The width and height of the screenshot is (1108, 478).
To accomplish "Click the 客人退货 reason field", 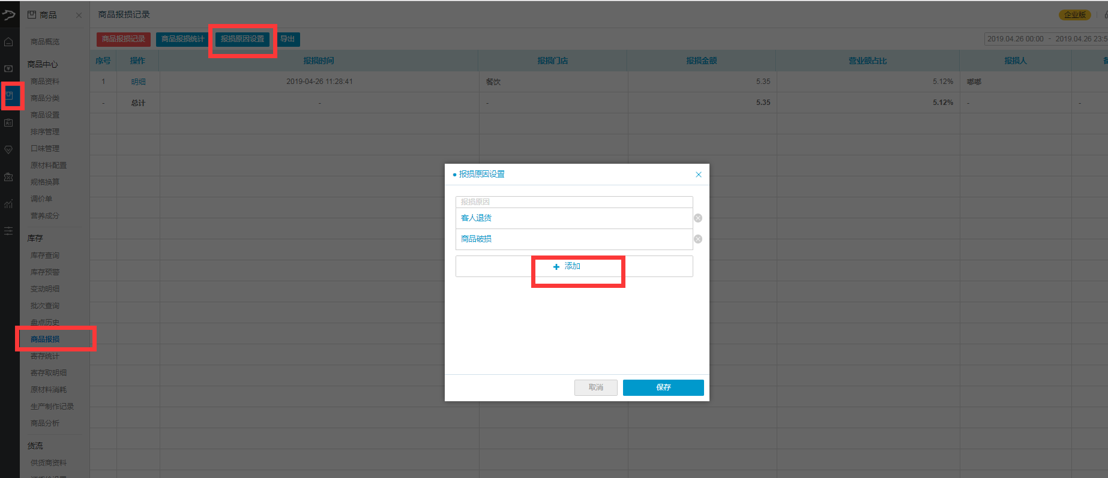I will click(x=574, y=218).
